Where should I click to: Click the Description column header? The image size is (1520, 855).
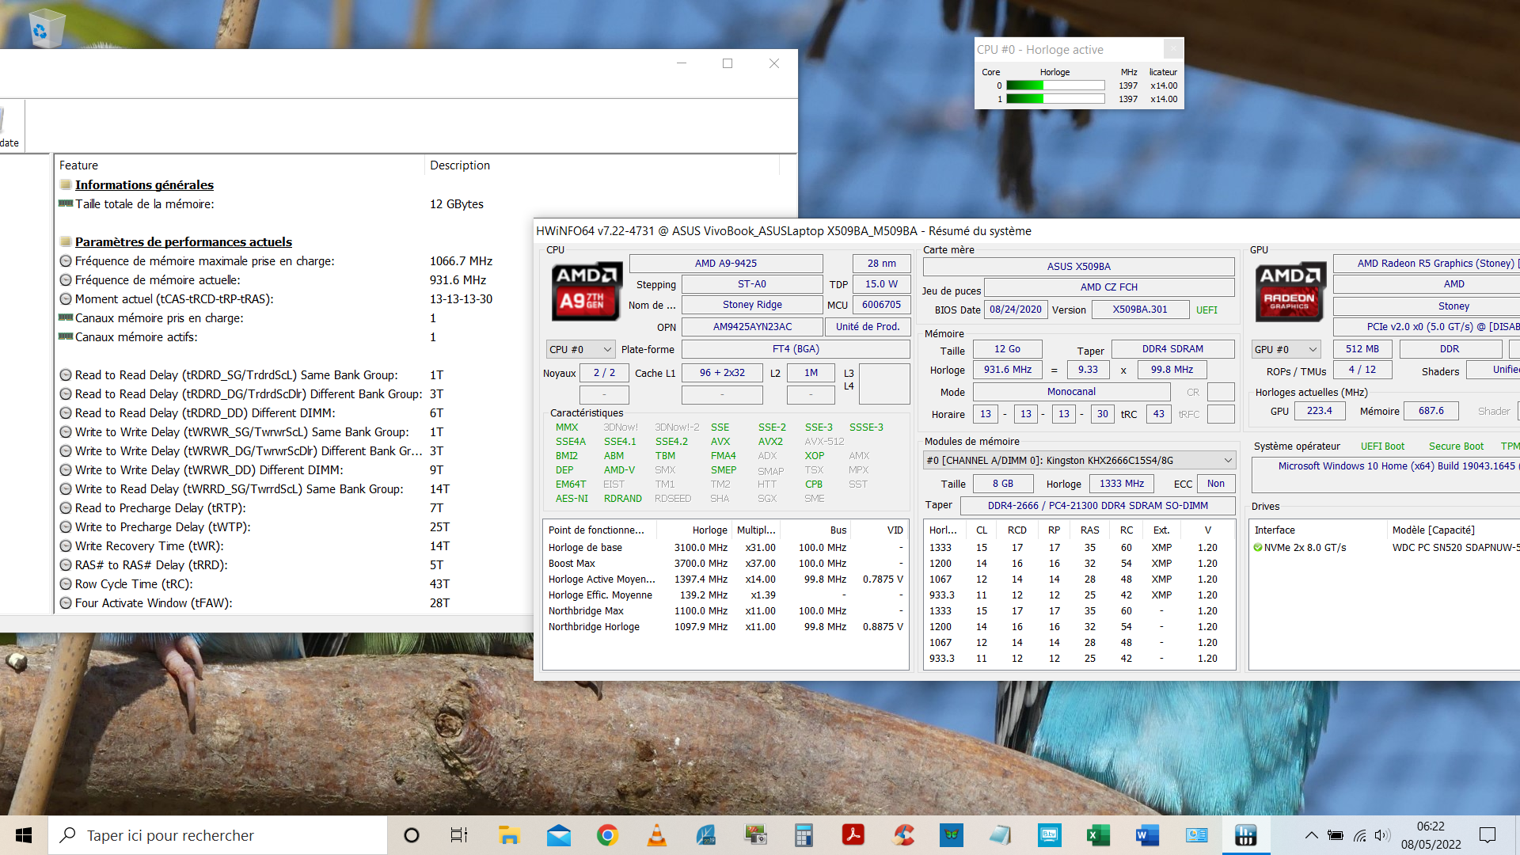pyautogui.click(x=603, y=165)
